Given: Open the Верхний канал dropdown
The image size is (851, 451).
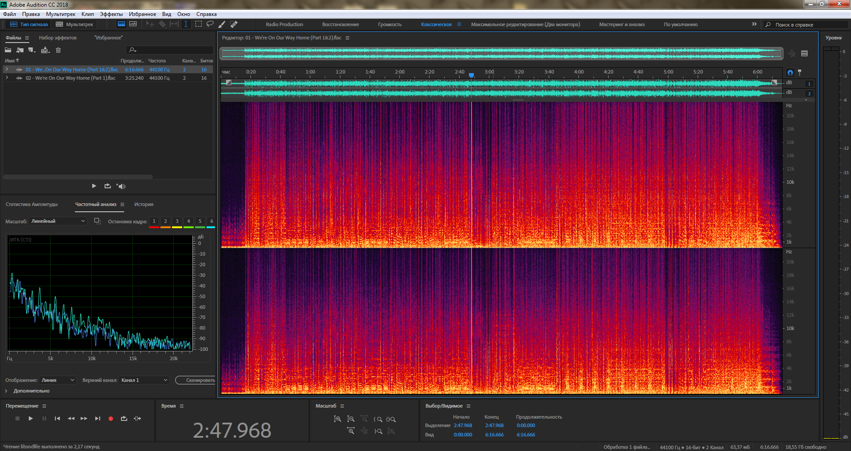Looking at the screenshot, I should point(144,380).
